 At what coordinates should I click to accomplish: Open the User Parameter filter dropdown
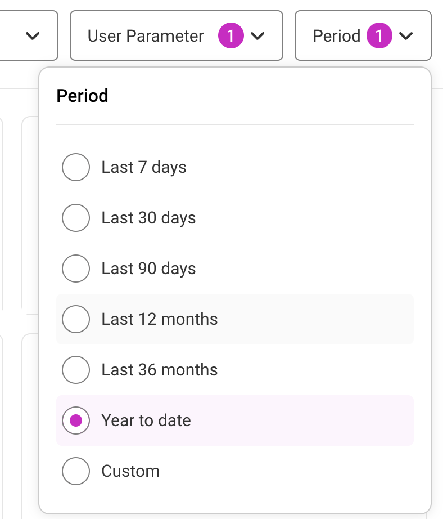176,35
